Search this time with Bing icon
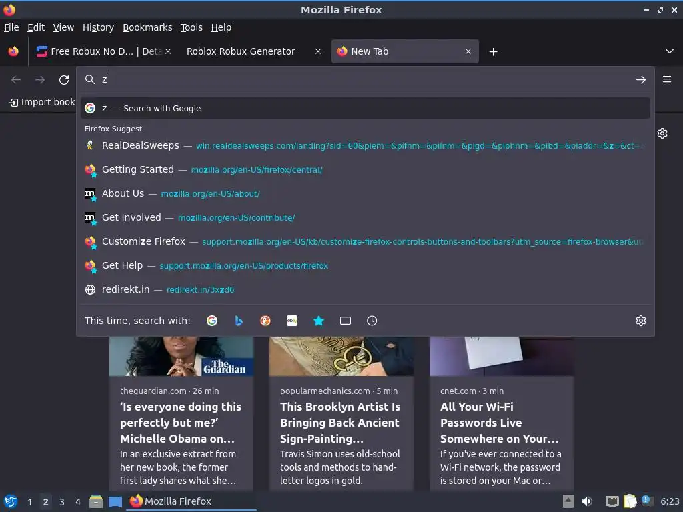Image resolution: width=683 pixels, height=512 pixels. coord(239,321)
